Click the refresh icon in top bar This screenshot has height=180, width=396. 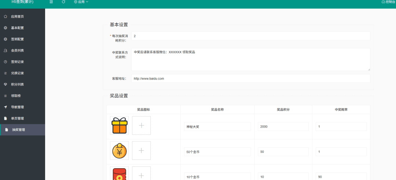[64, 2]
